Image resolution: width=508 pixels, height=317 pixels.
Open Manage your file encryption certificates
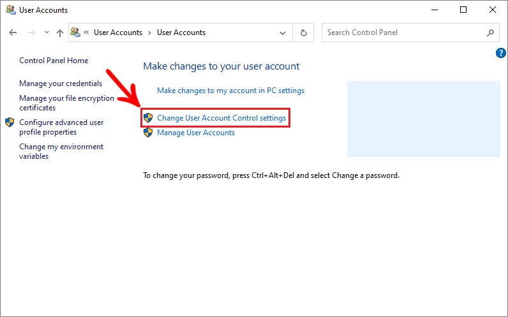click(66, 103)
